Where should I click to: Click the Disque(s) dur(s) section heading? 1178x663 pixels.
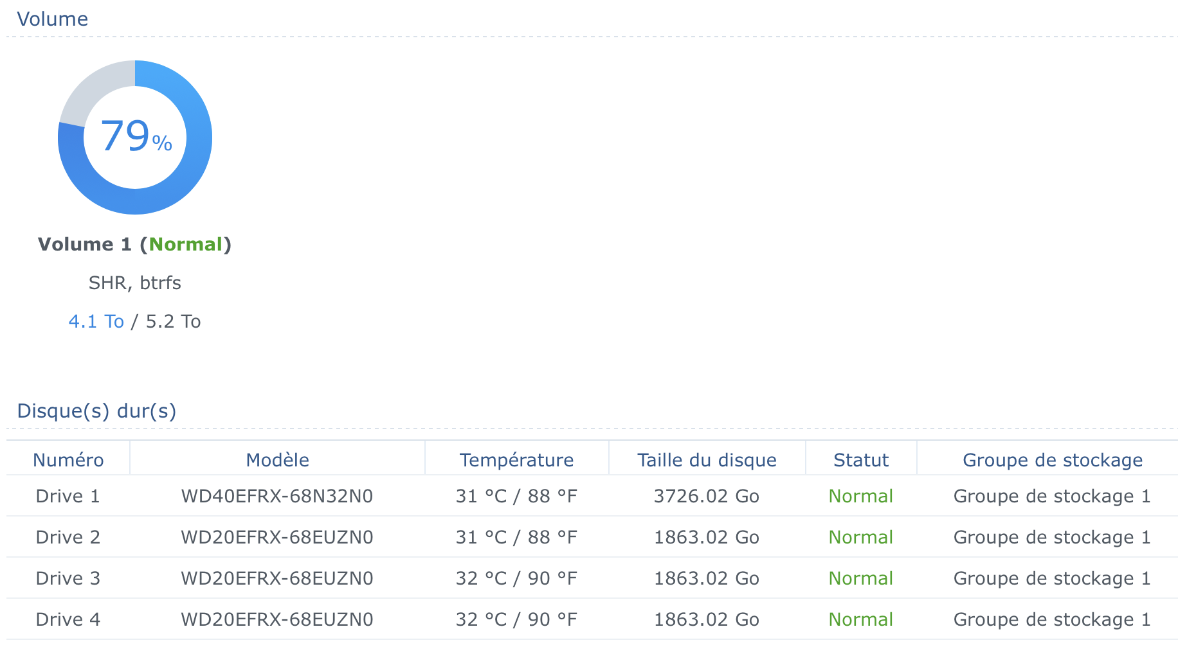[96, 411]
